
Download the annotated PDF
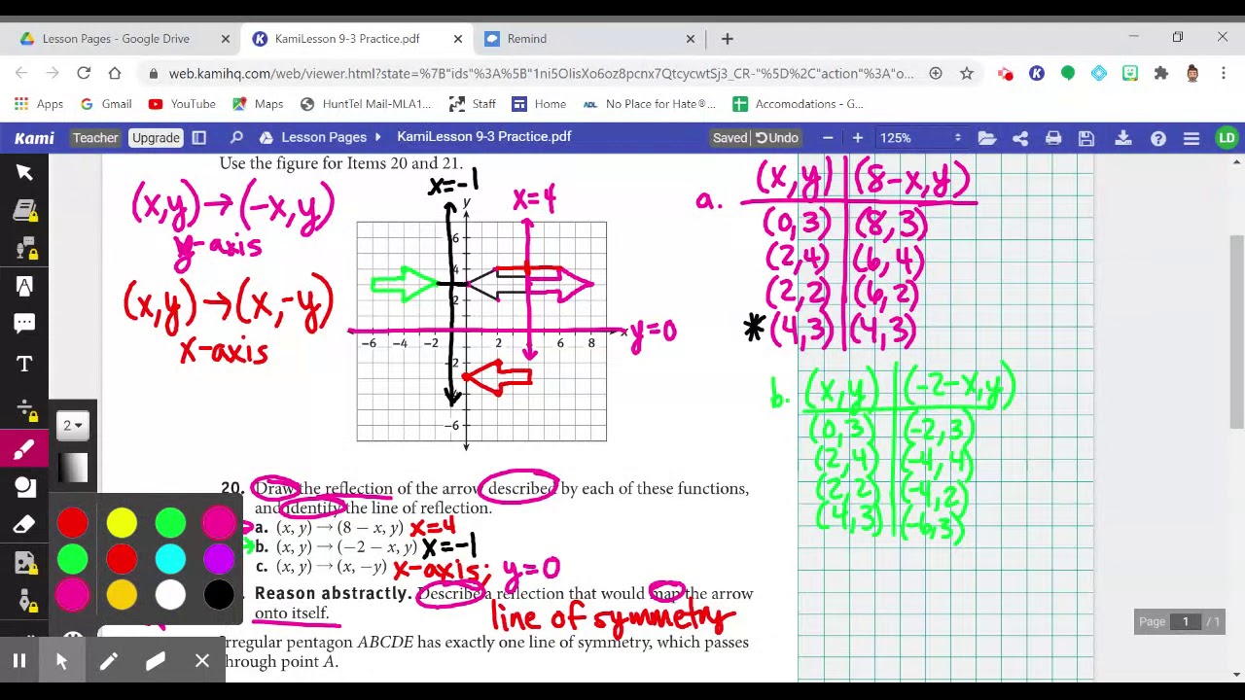[1123, 138]
